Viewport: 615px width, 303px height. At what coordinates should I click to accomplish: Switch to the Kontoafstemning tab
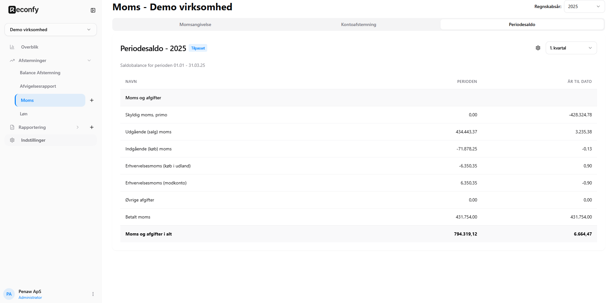click(x=359, y=24)
